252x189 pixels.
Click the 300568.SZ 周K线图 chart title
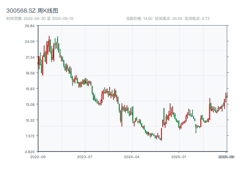pos(32,11)
